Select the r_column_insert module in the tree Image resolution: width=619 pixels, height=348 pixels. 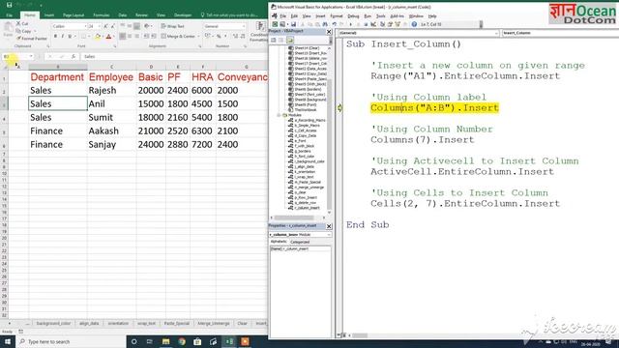(x=305, y=208)
